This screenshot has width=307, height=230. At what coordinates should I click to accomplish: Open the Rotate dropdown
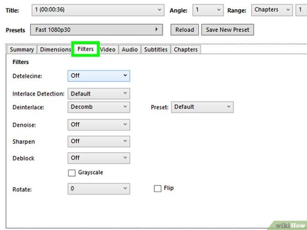[x=99, y=189]
